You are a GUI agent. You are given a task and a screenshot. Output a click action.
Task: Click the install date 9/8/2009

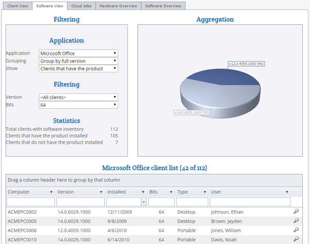117,221
